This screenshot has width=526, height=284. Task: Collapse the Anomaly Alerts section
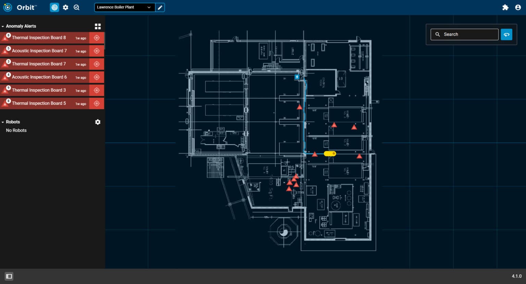[x=3, y=26]
